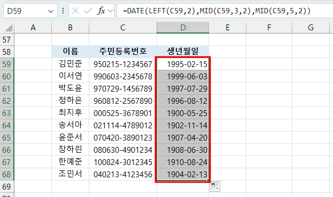Click cell containing 950215-1234567
333x197 pixels.
click(x=123, y=64)
